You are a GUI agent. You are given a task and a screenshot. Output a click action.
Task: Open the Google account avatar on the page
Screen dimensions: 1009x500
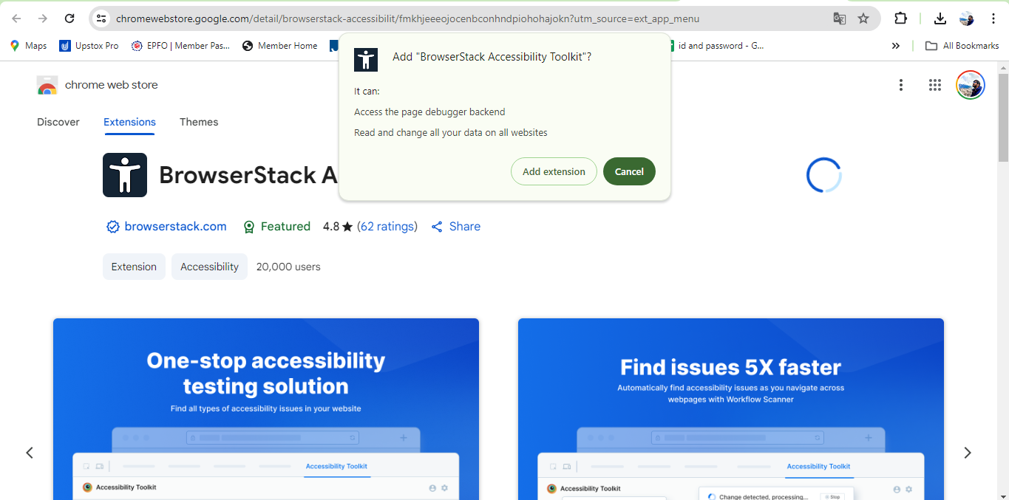click(x=970, y=85)
